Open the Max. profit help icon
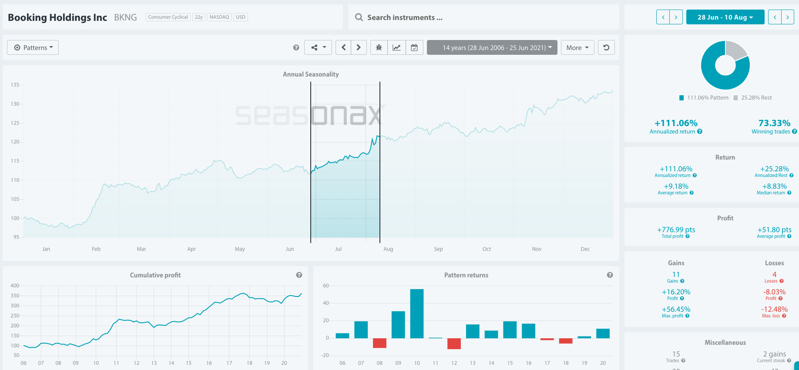The height and width of the screenshot is (370, 799). pyautogui.click(x=687, y=316)
